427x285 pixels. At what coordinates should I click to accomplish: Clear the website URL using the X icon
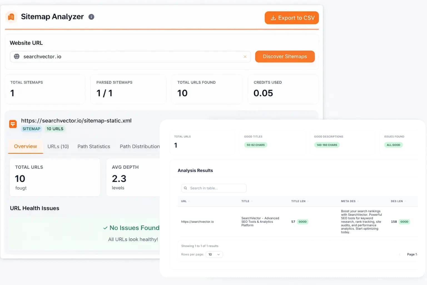(x=245, y=56)
